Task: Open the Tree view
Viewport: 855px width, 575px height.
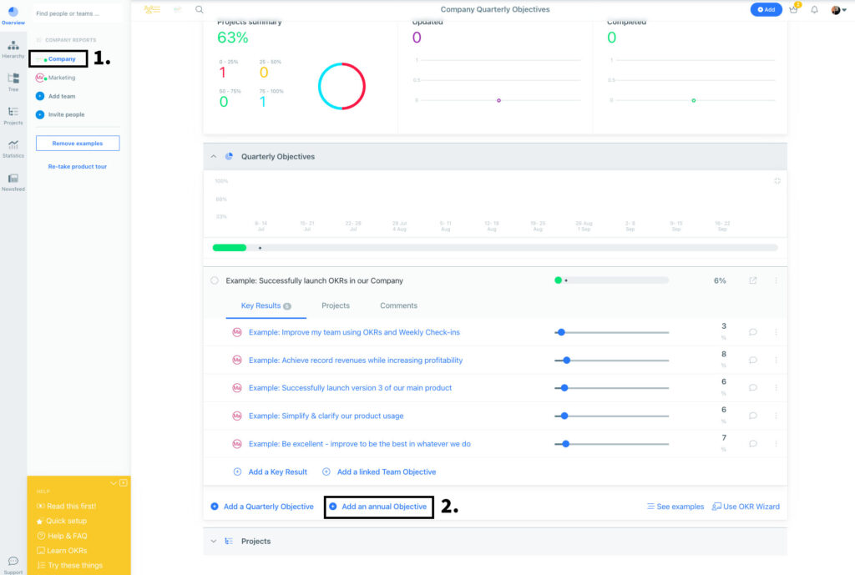Action: (x=13, y=82)
